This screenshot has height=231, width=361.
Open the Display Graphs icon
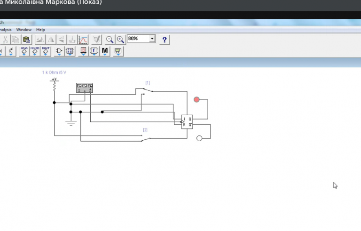point(83,40)
